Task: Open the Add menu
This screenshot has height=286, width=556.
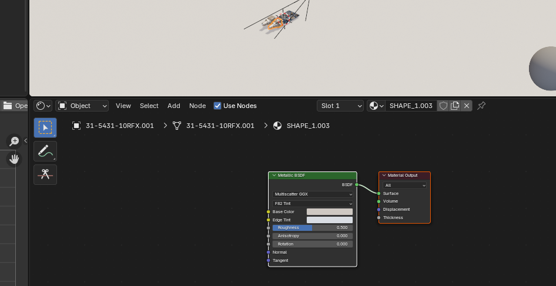Action: point(174,106)
